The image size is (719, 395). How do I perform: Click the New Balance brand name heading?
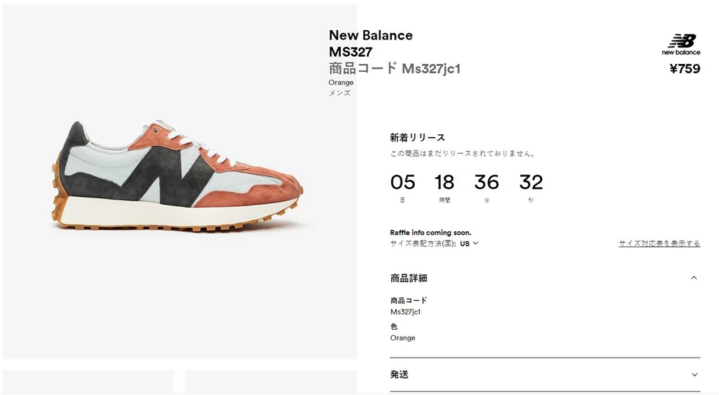click(370, 35)
